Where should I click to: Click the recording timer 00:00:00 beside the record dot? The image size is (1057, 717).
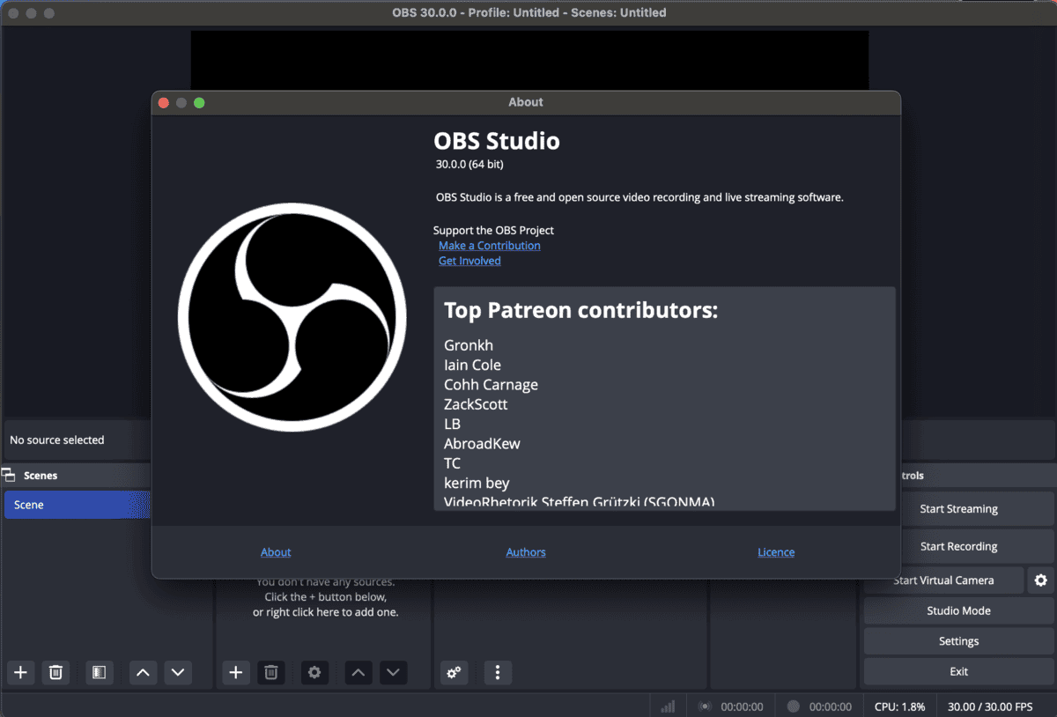pyautogui.click(x=831, y=706)
